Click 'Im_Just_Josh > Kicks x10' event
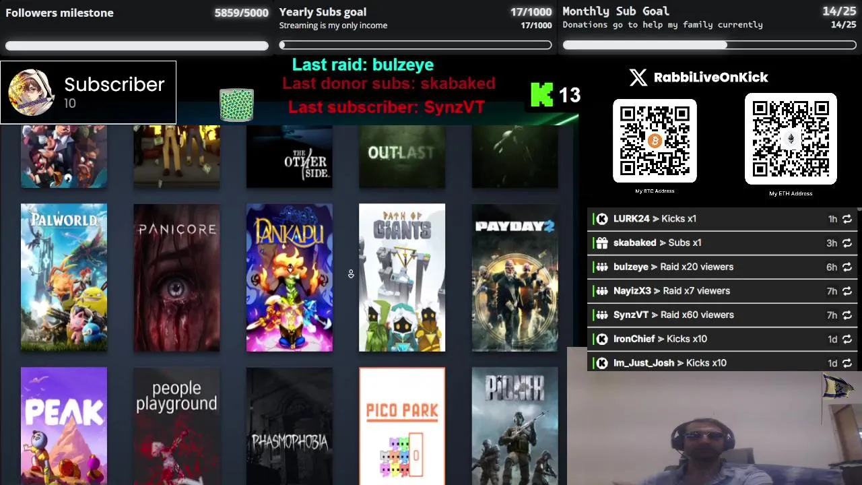862x485 pixels. pyautogui.click(x=723, y=362)
